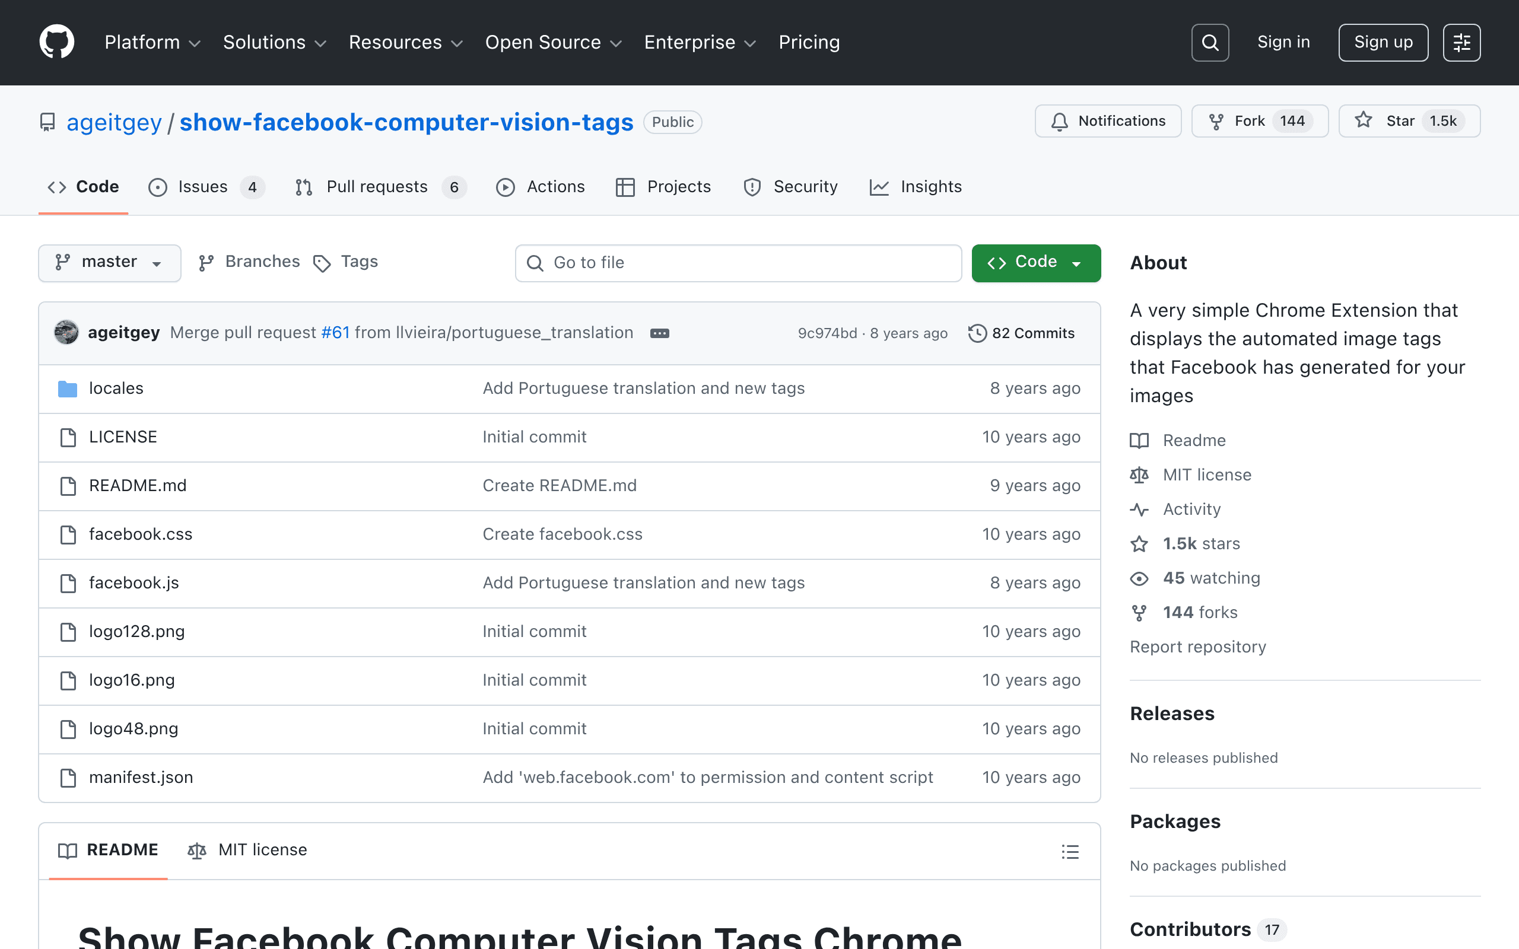The height and width of the screenshot is (949, 1519).
Task: Switch to the Security tab
Action: coord(790,187)
